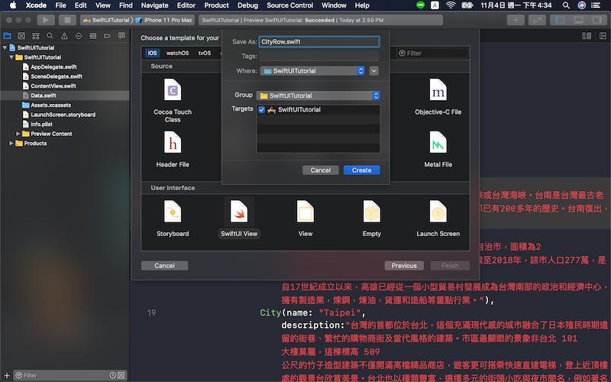Collapse the SwiftUITutorial project root

tap(5, 47)
